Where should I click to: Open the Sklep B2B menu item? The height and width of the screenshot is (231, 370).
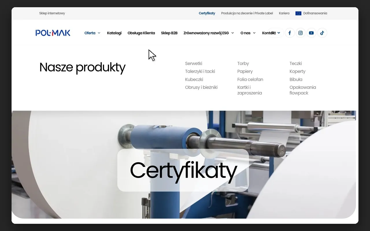(x=169, y=33)
